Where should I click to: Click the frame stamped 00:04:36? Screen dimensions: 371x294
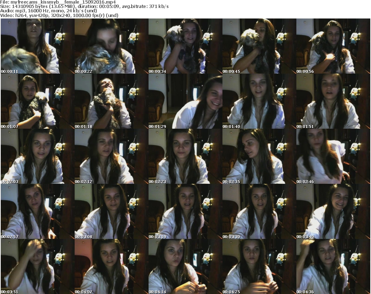333,267
